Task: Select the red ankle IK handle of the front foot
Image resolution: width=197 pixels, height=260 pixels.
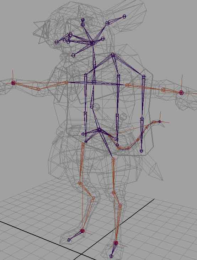Action: click(x=116, y=243)
